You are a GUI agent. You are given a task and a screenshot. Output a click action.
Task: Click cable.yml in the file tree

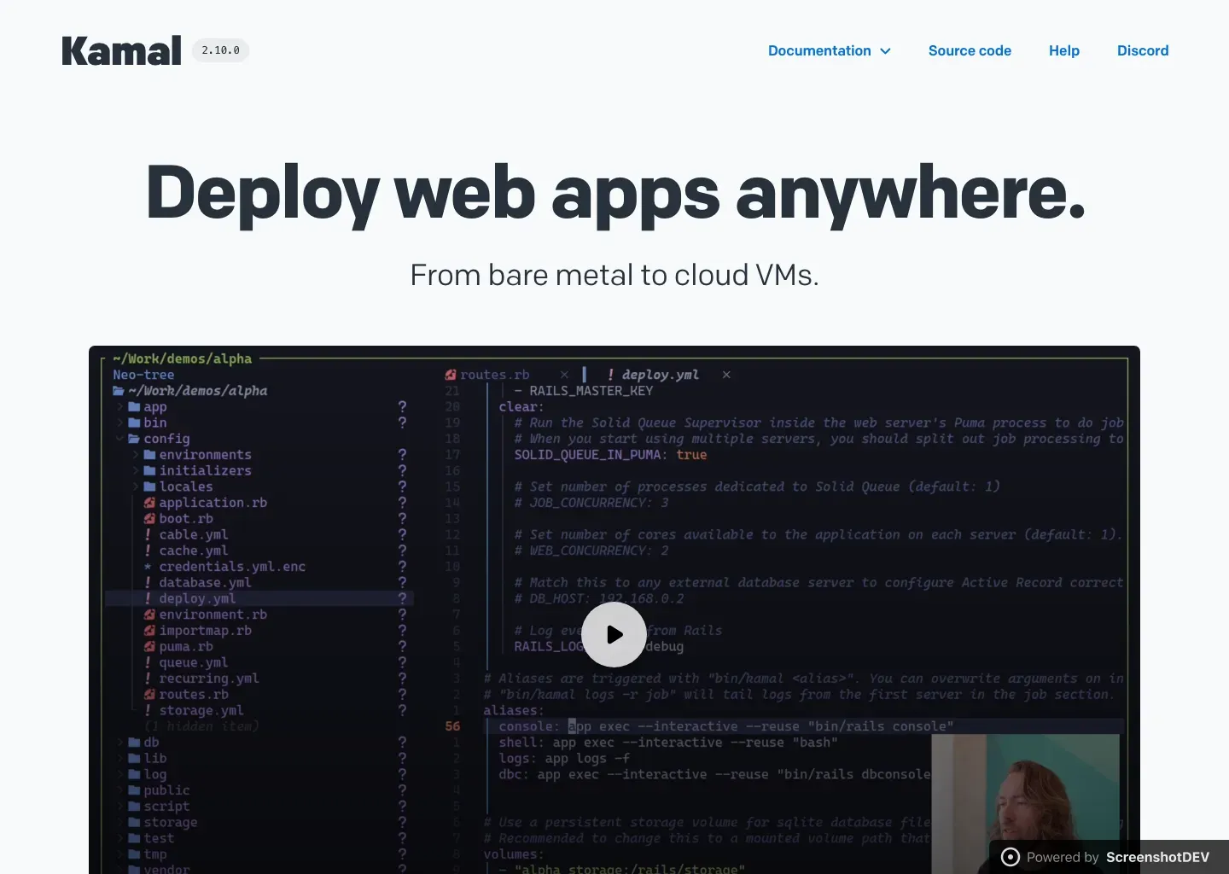pos(193,534)
